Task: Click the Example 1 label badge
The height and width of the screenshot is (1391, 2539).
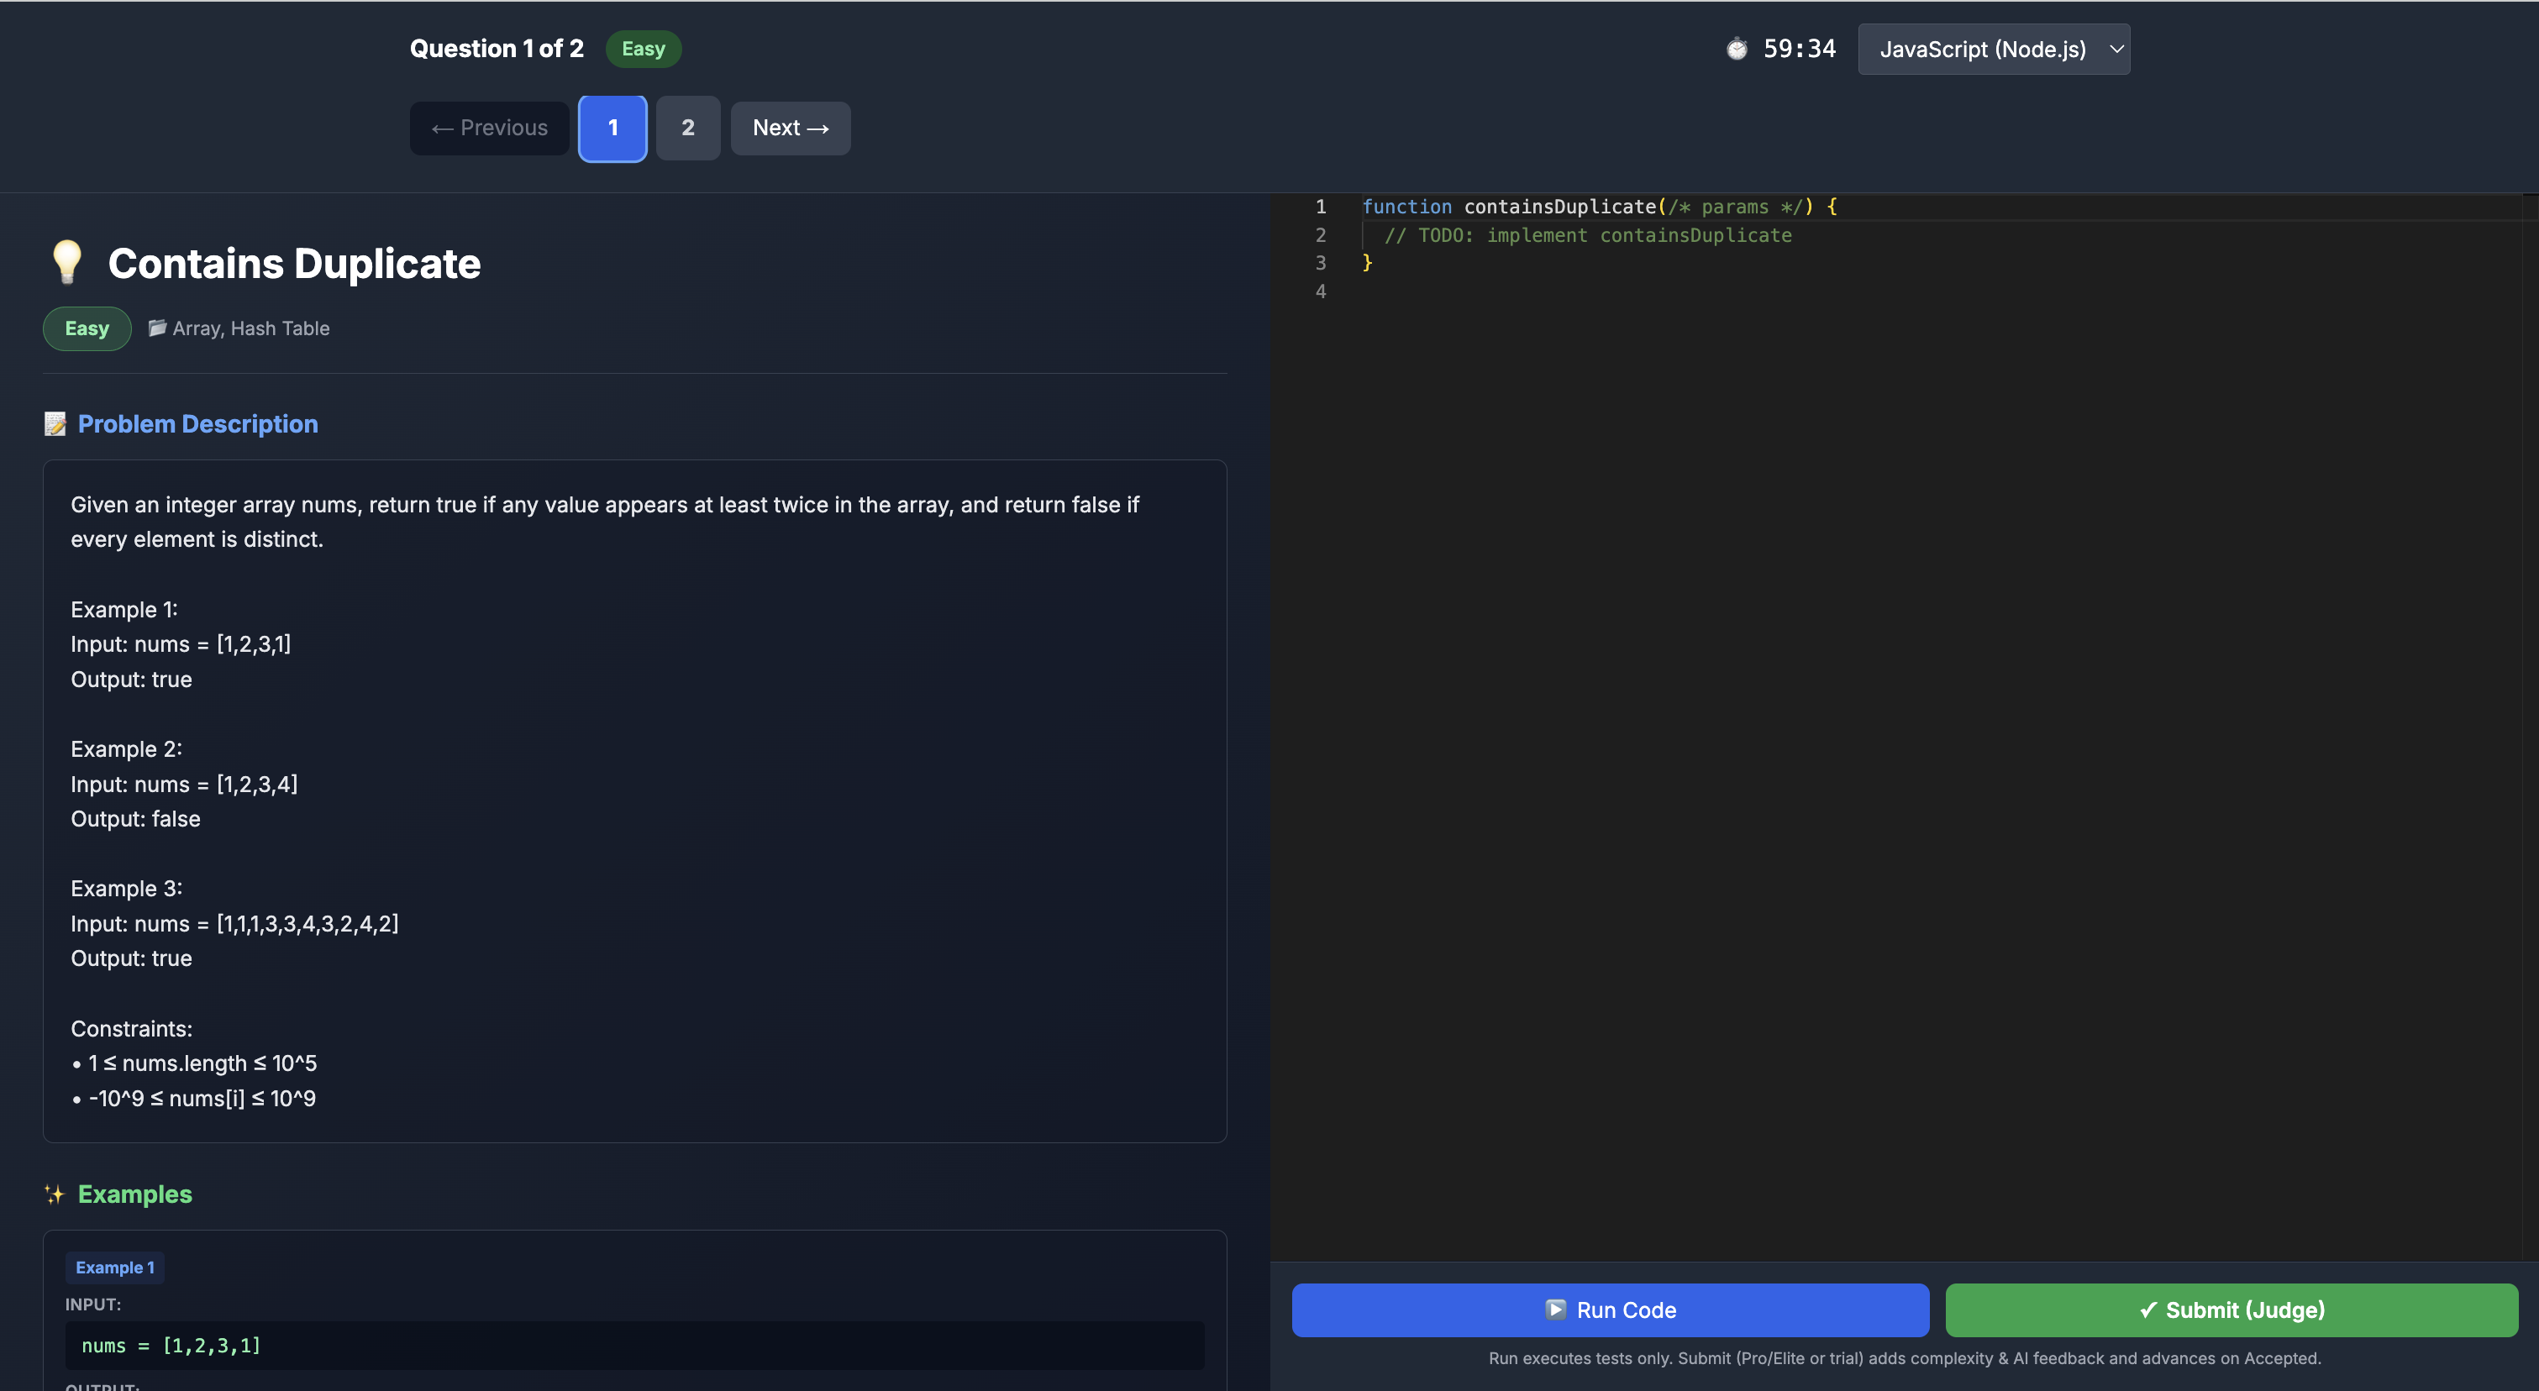Action: 114,1267
